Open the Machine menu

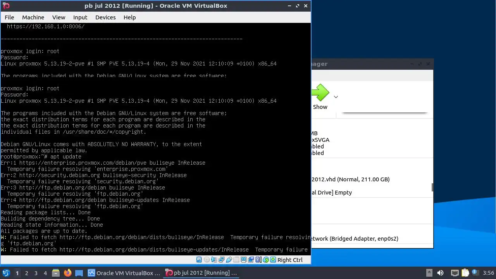coord(33,17)
